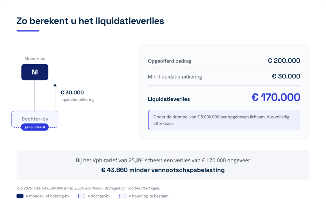
Task: Click the dashed houdt op te bestaan legend icon
Action: [123, 196]
